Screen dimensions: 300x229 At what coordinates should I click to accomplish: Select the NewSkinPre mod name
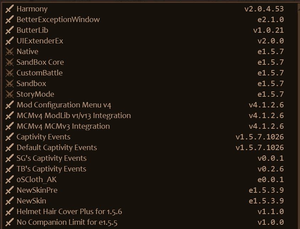coord(37,190)
